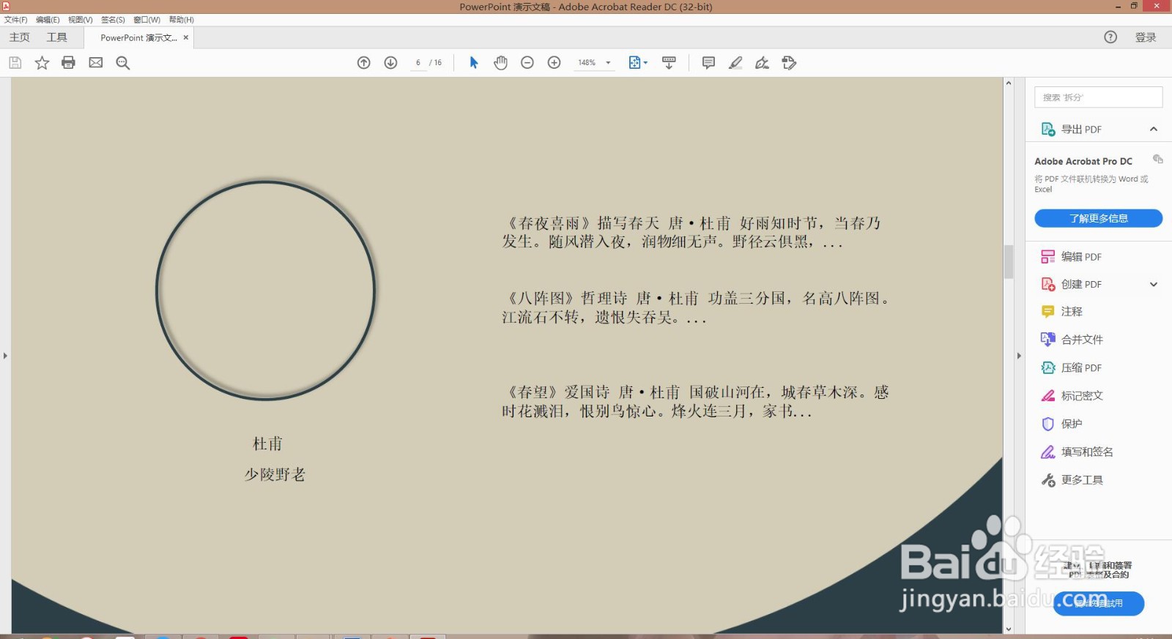Open fit page options icon

[x=638, y=63]
